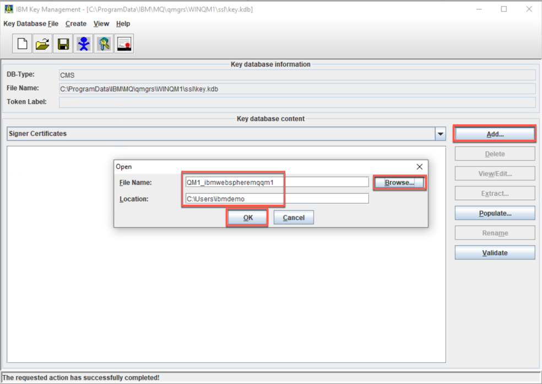Click status text 'The requested action has successfully completed!'
542x384 pixels.
click(x=81, y=377)
